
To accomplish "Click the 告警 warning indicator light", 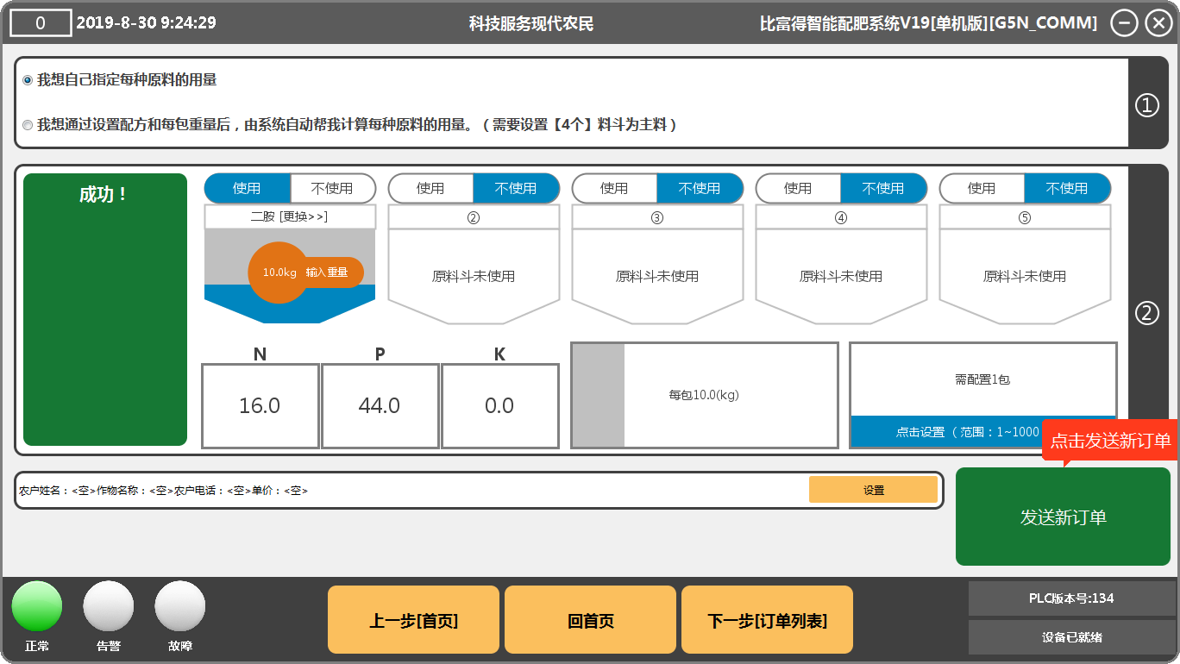I will [109, 607].
